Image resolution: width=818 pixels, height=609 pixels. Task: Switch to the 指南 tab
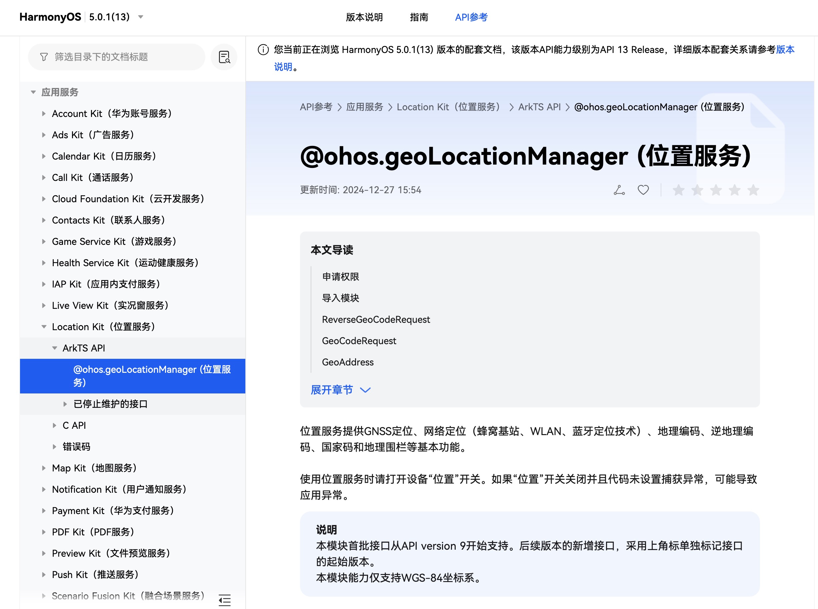click(x=419, y=17)
